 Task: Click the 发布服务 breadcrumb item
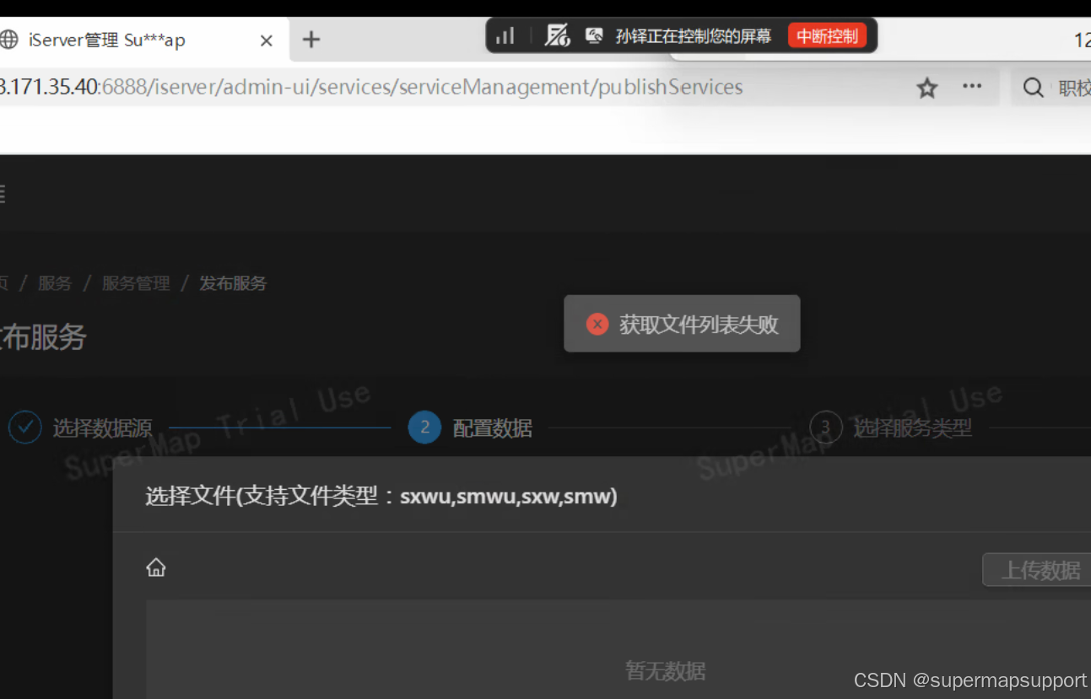pyautogui.click(x=233, y=283)
